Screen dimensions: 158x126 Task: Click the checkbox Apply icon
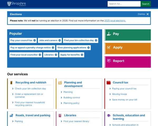[x=109, y=47]
